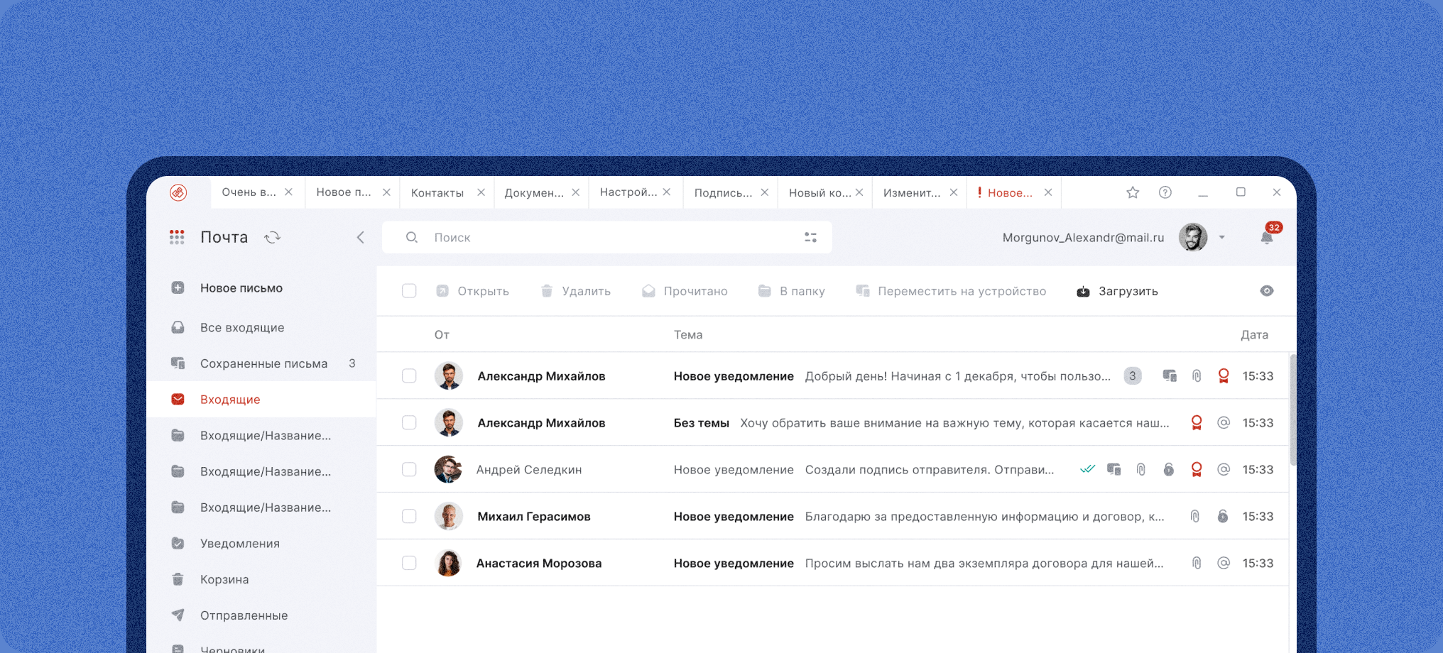Open the user avatar profile picture
Image resolution: width=1443 pixels, height=653 pixels.
click(x=1193, y=237)
